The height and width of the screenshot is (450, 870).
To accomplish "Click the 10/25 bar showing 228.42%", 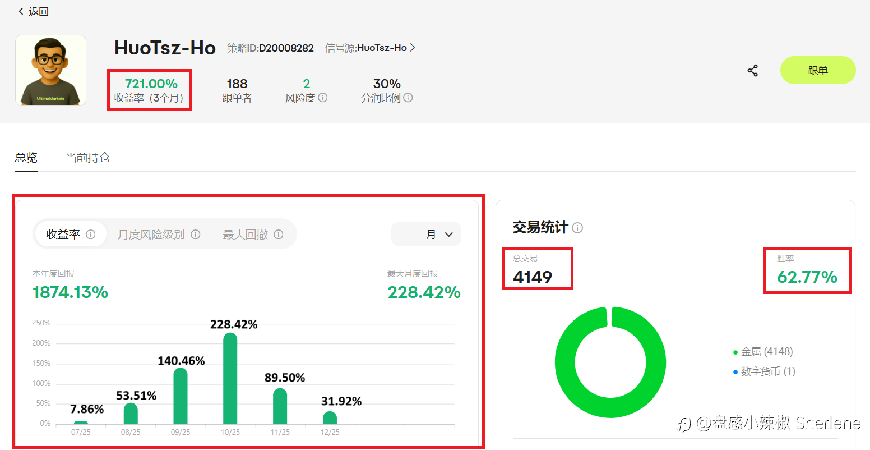I will pyautogui.click(x=230, y=378).
